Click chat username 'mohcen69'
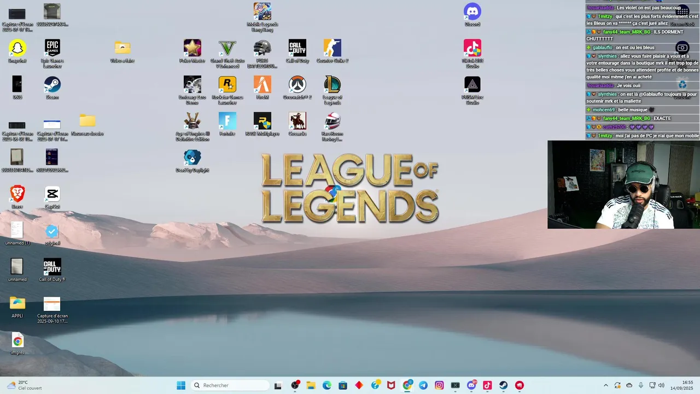 point(604,110)
